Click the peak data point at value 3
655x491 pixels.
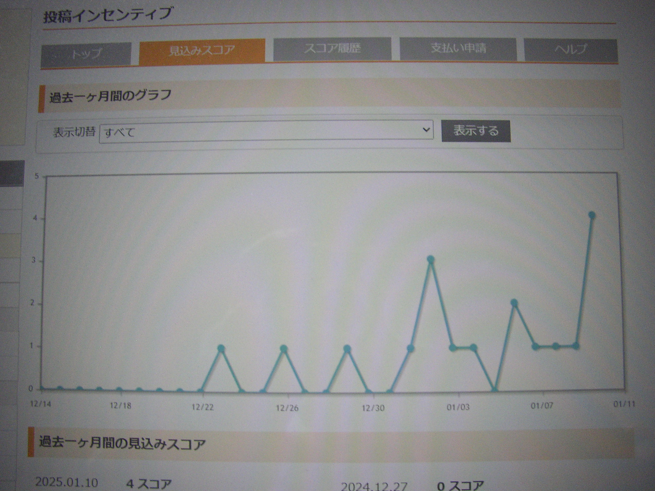(x=431, y=260)
